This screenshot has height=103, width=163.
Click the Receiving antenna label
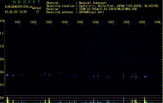pos(60,12)
